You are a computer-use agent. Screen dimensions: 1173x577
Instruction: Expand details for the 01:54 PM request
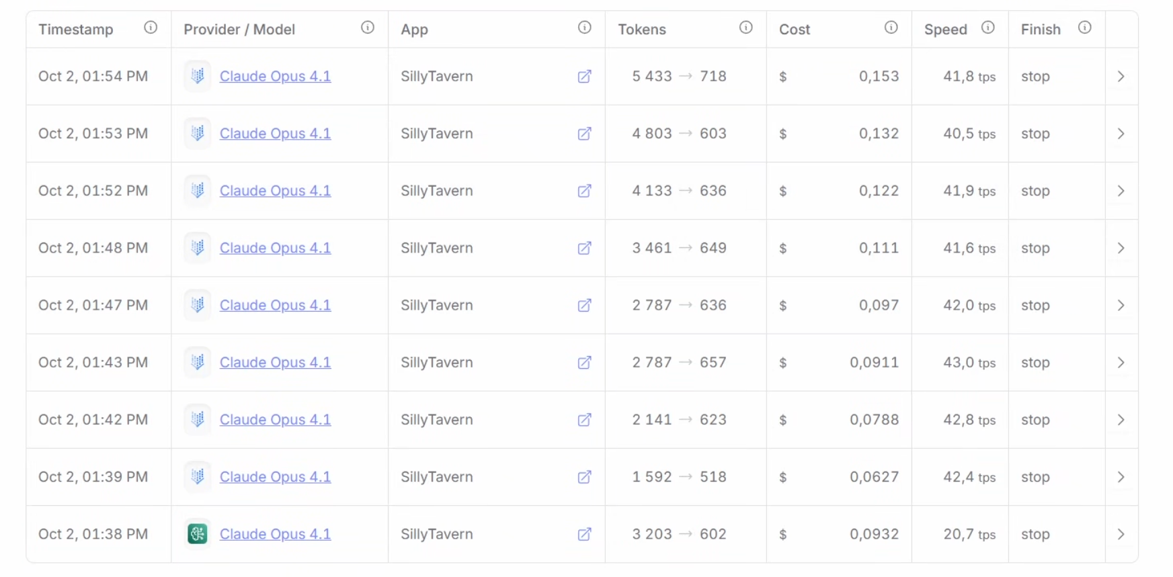pos(1121,77)
